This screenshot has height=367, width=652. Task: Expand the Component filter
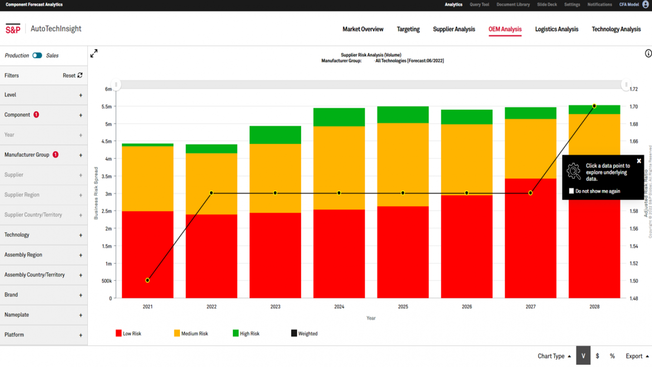pyautogui.click(x=80, y=115)
